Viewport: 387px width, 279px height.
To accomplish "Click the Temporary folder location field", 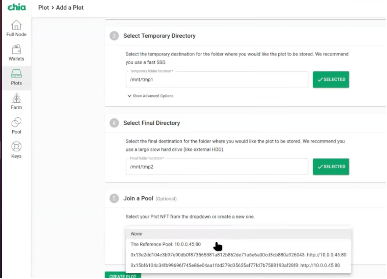I will click(217, 80).
